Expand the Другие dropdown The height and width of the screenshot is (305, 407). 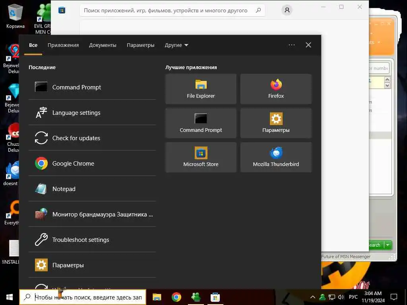click(176, 45)
